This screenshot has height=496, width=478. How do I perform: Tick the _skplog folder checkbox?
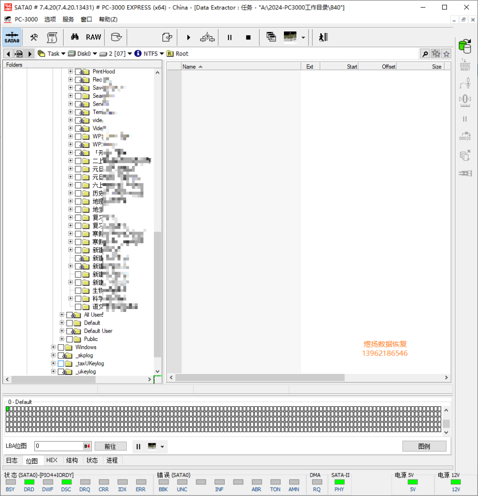[61, 356]
